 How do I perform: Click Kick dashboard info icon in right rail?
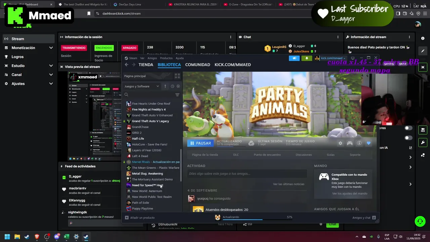coord(423,38)
